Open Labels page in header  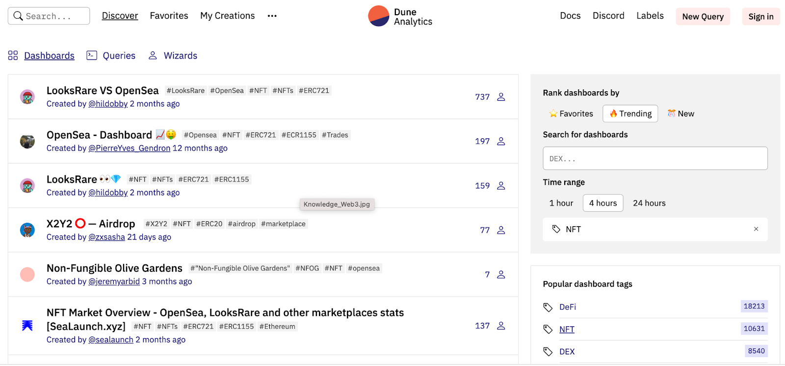650,16
